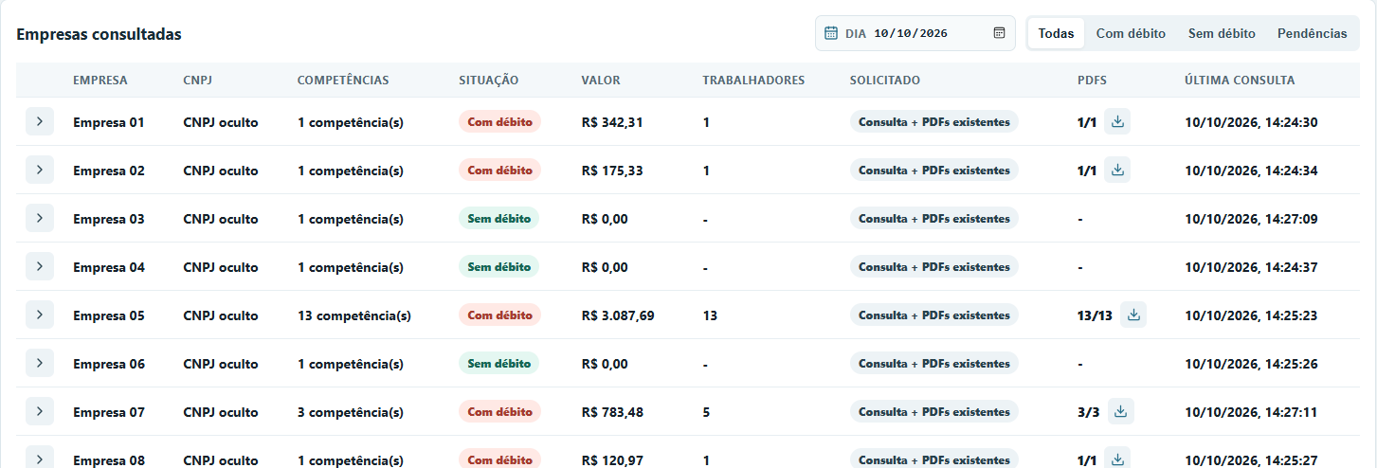Image resolution: width=1377 pixels, height=468 pixels.
Task: Click the timestamp 10/10/2026, 14:24:30
Action: [1251, 122]
